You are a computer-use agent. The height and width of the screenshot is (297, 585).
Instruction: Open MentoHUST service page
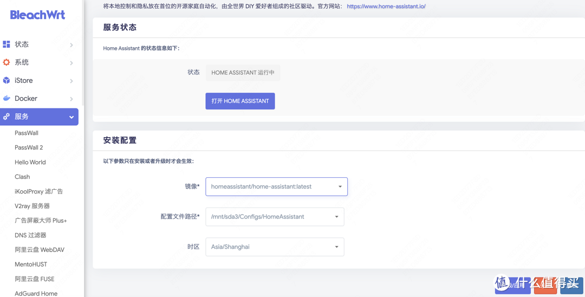tap(31, 264)
